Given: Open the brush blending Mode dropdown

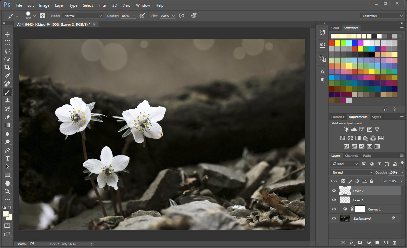Looking at the screenshot, I should (x=82, y=16).
